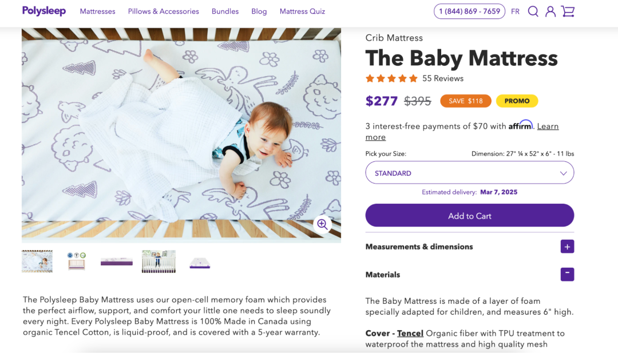This screenshot has width=618, height=353.
Task: Go to the Mattress Quiz page
Action: point(302,11)
